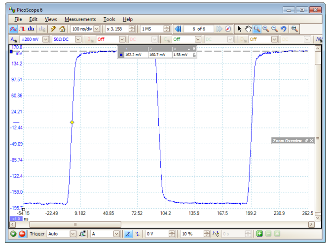The width and height of the screenshot is (329, 246).
Task: Click the blue ruler handle at top-left
Action: 11,52
